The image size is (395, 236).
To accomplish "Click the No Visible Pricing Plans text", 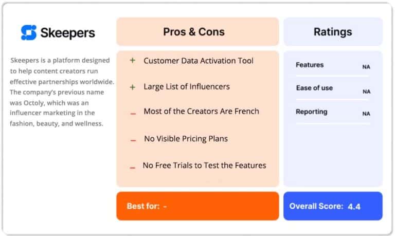I will pos(186,138).
